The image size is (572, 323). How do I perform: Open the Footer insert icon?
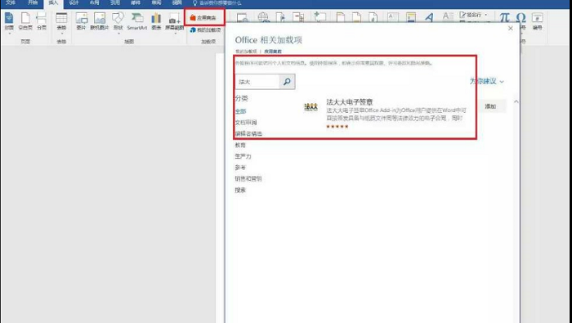(356, 17)
